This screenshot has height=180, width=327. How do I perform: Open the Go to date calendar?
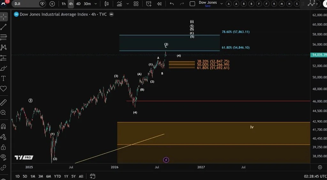(x=93, y=176)
